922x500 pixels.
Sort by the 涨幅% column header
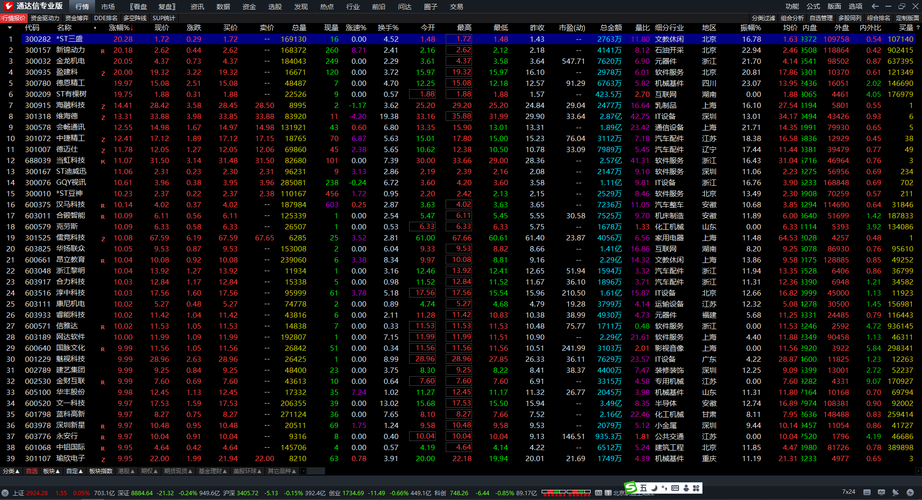click(x=121, y=28)
